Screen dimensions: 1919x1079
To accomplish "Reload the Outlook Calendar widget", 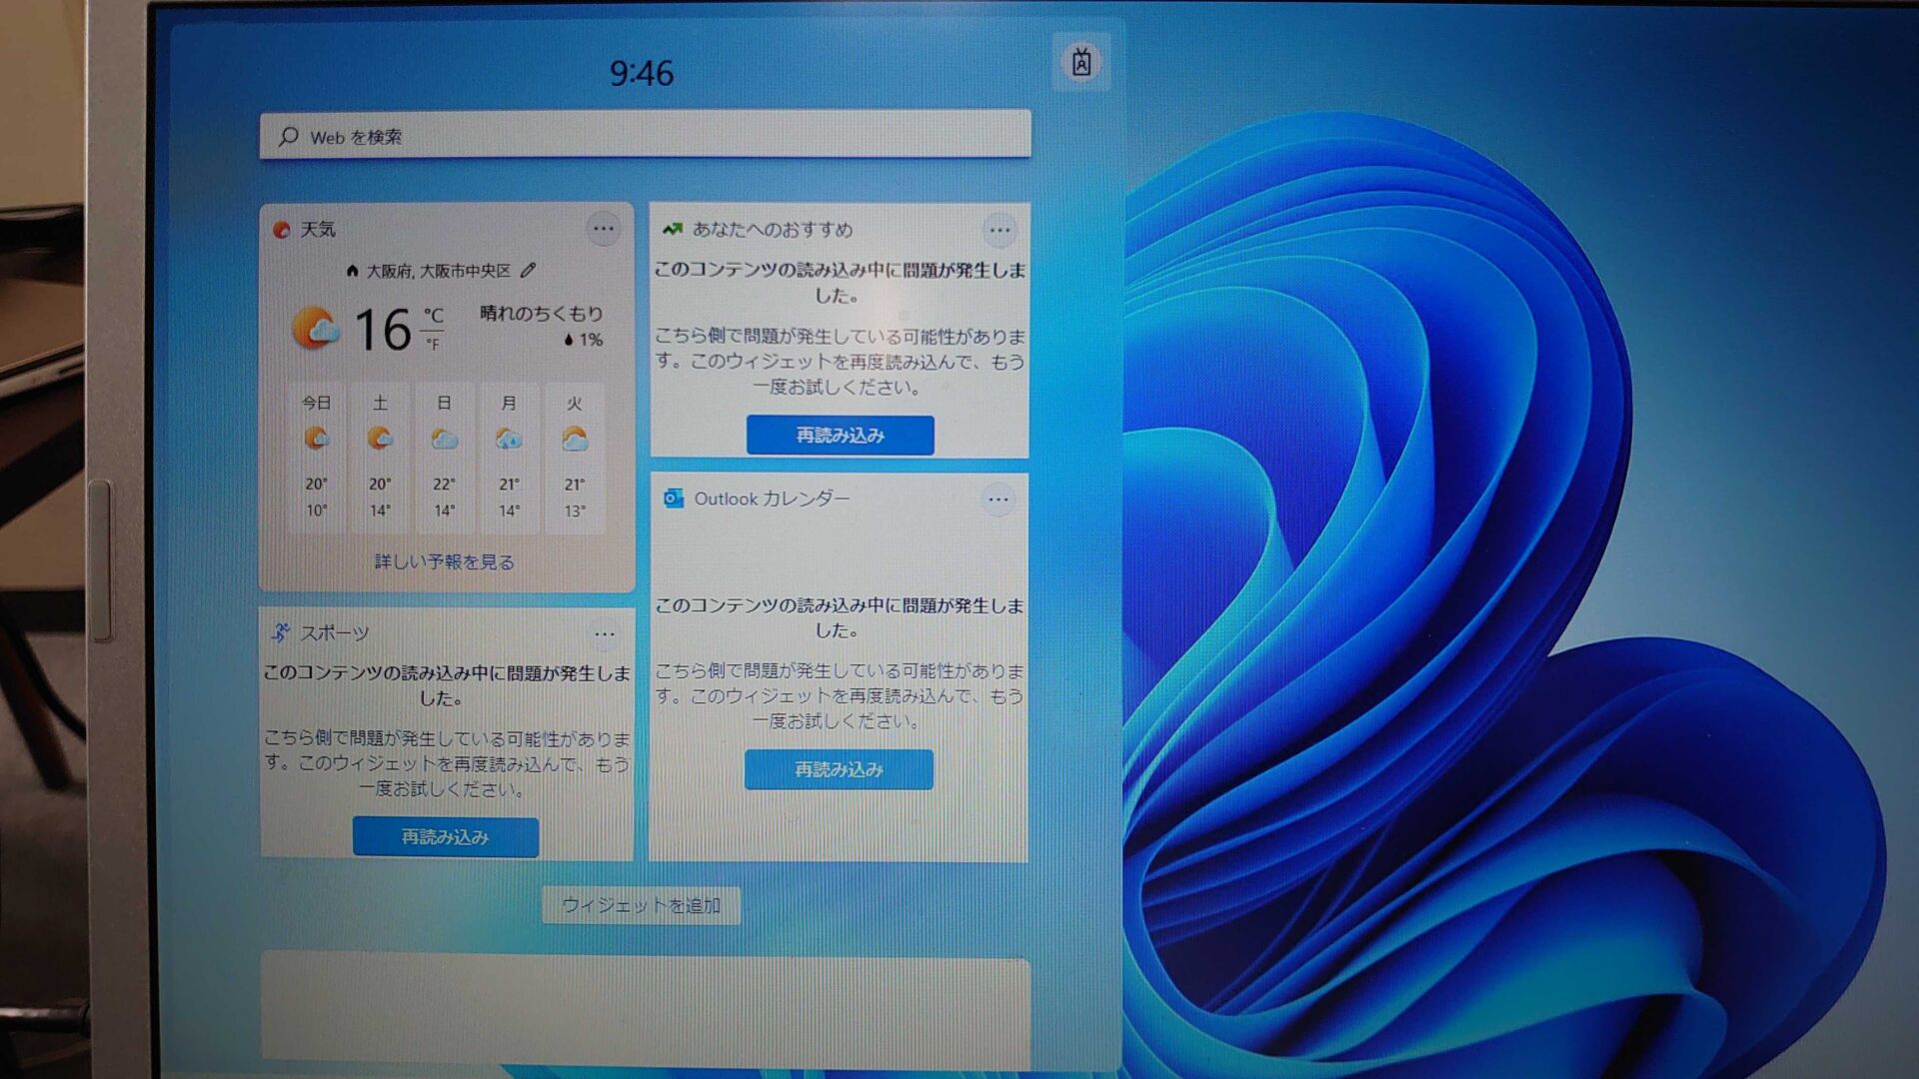I will point(839,769).
